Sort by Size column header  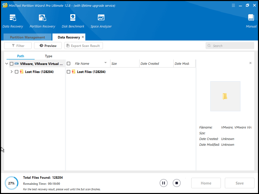tap(125, 63)
